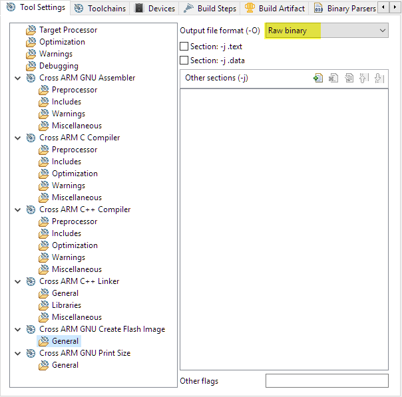The image size is (402, 397).
Task: Select the Target Processor settings item
Action: (x=67, y=30)
